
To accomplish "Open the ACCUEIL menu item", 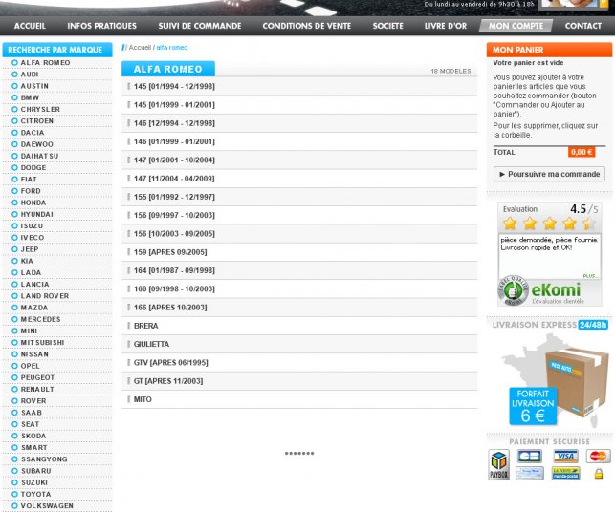I will 30,26.
